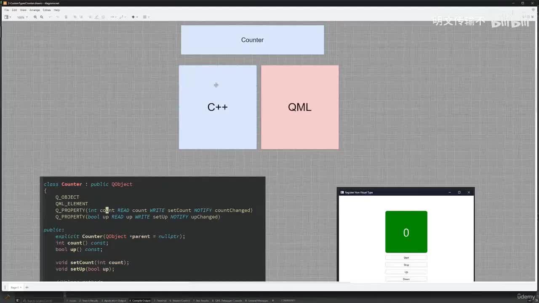Zoom in on the diagram

(x=35, y=17)
